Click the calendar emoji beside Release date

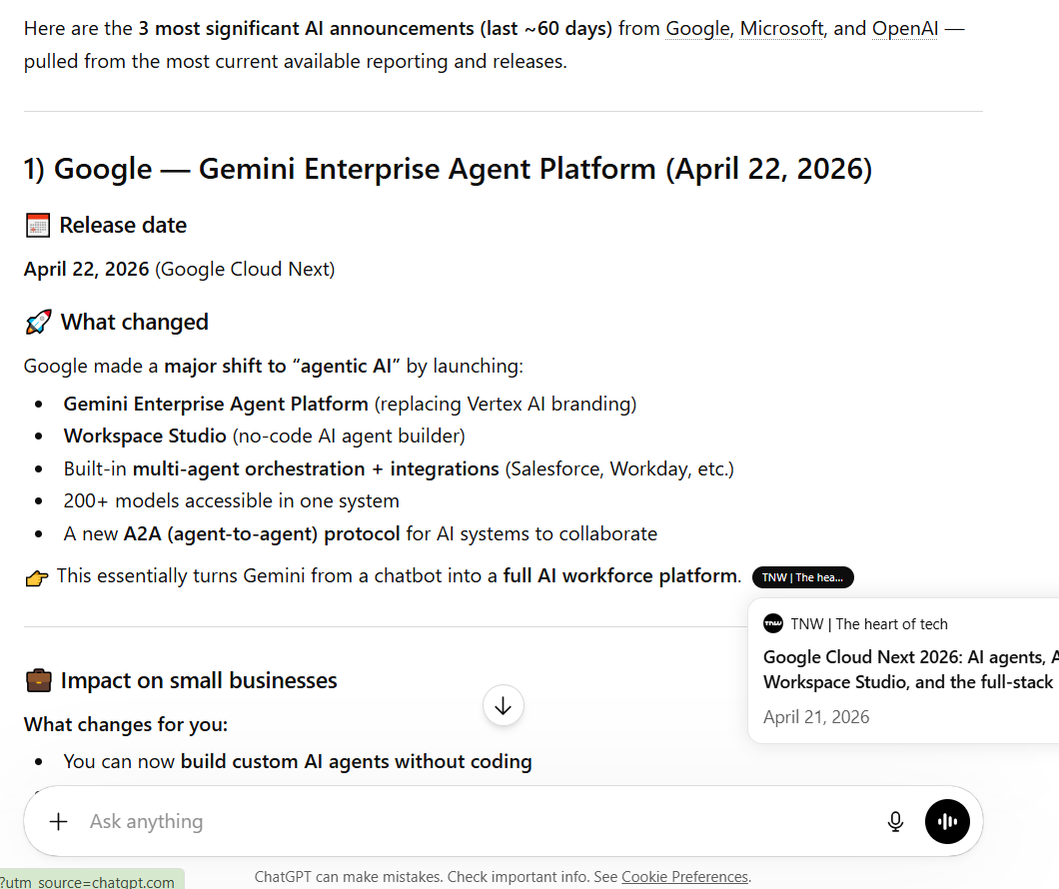coord(38,226)
